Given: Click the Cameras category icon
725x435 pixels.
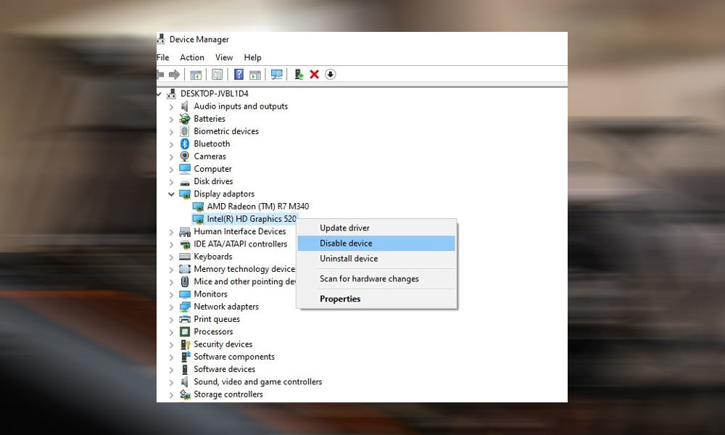Looking at the screenshot, I should (185, 157).
